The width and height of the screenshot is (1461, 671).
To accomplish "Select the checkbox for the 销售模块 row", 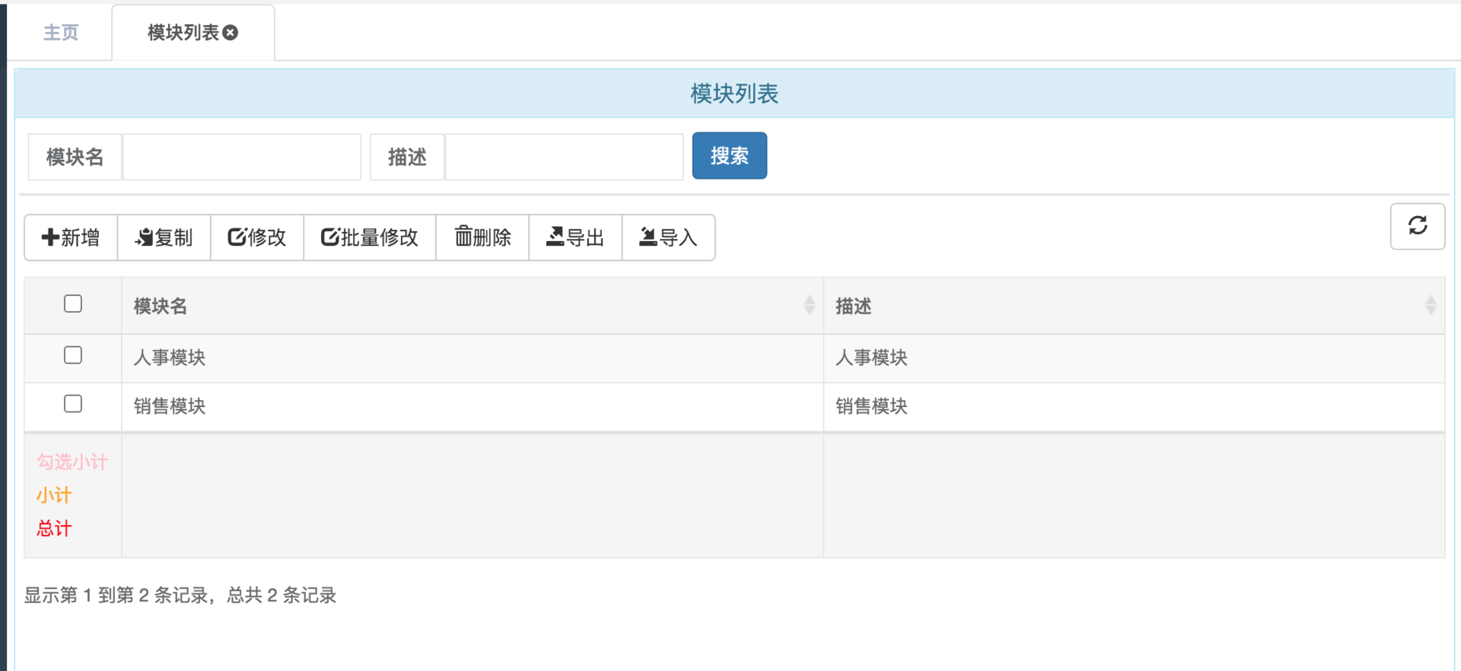I will click(73, 404).
